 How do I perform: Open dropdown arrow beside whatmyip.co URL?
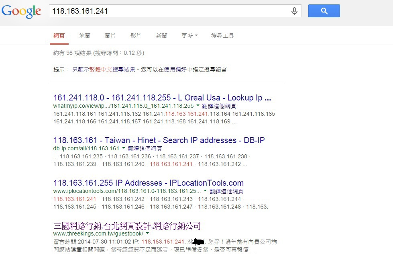tap(198, 106)
